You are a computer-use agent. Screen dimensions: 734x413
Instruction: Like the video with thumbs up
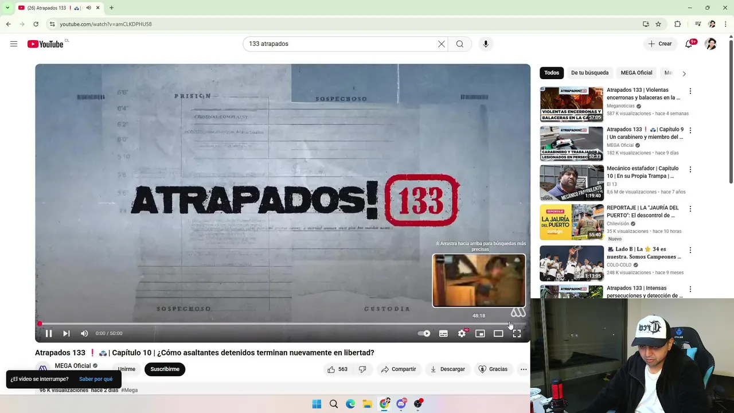coord(338,369)
